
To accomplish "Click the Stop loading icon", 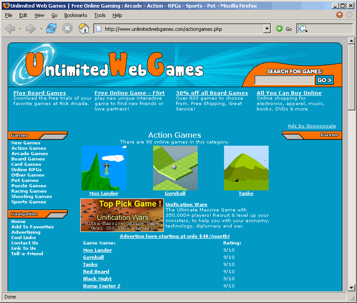I will [x=67, y=29].
